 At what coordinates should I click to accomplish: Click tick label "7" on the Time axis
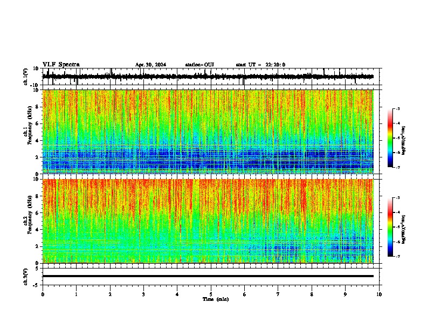pos(278,294)
